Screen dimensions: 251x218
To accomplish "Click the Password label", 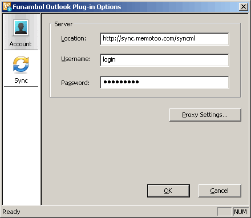I will (75, 83).
